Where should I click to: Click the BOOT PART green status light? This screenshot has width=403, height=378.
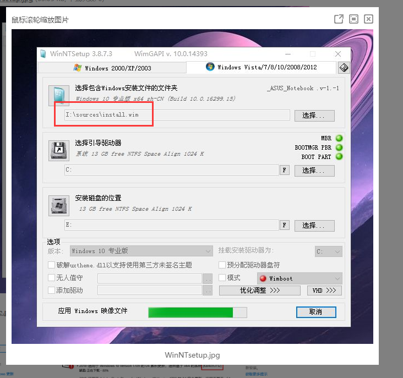coord(339,157)
